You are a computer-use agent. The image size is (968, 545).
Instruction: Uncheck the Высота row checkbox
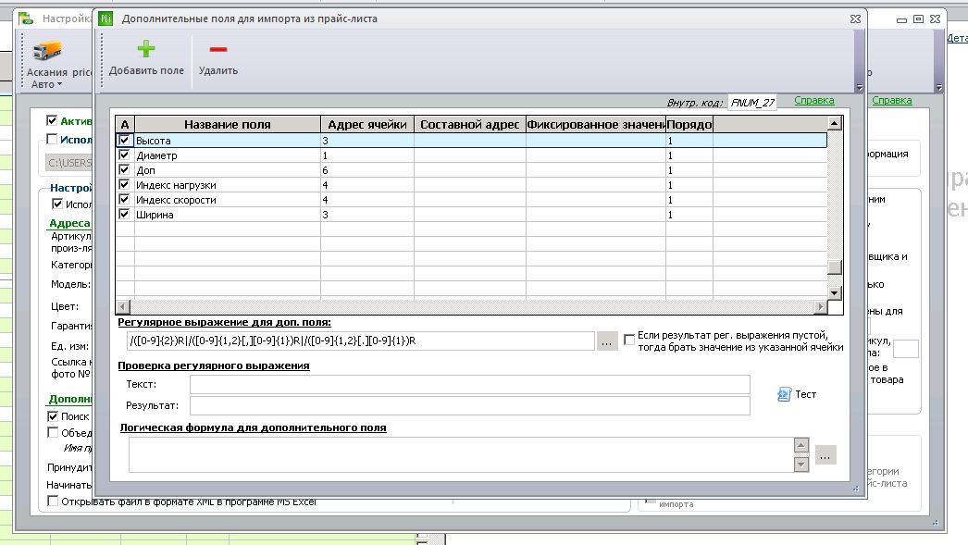[x=124, y=140]
